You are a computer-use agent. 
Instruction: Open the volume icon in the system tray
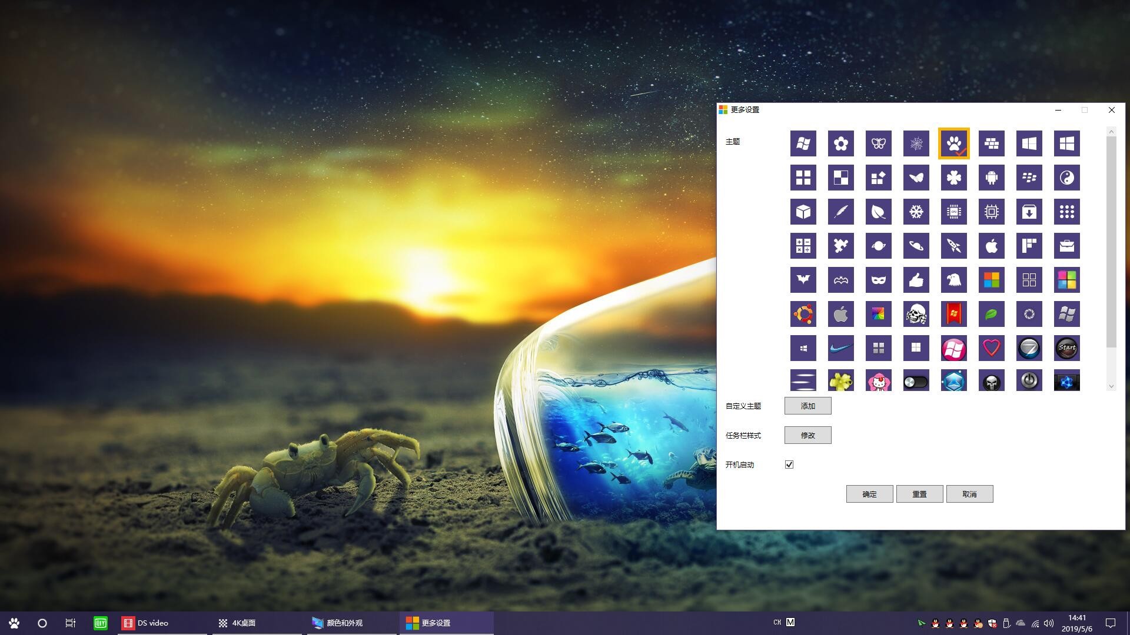1048,623
